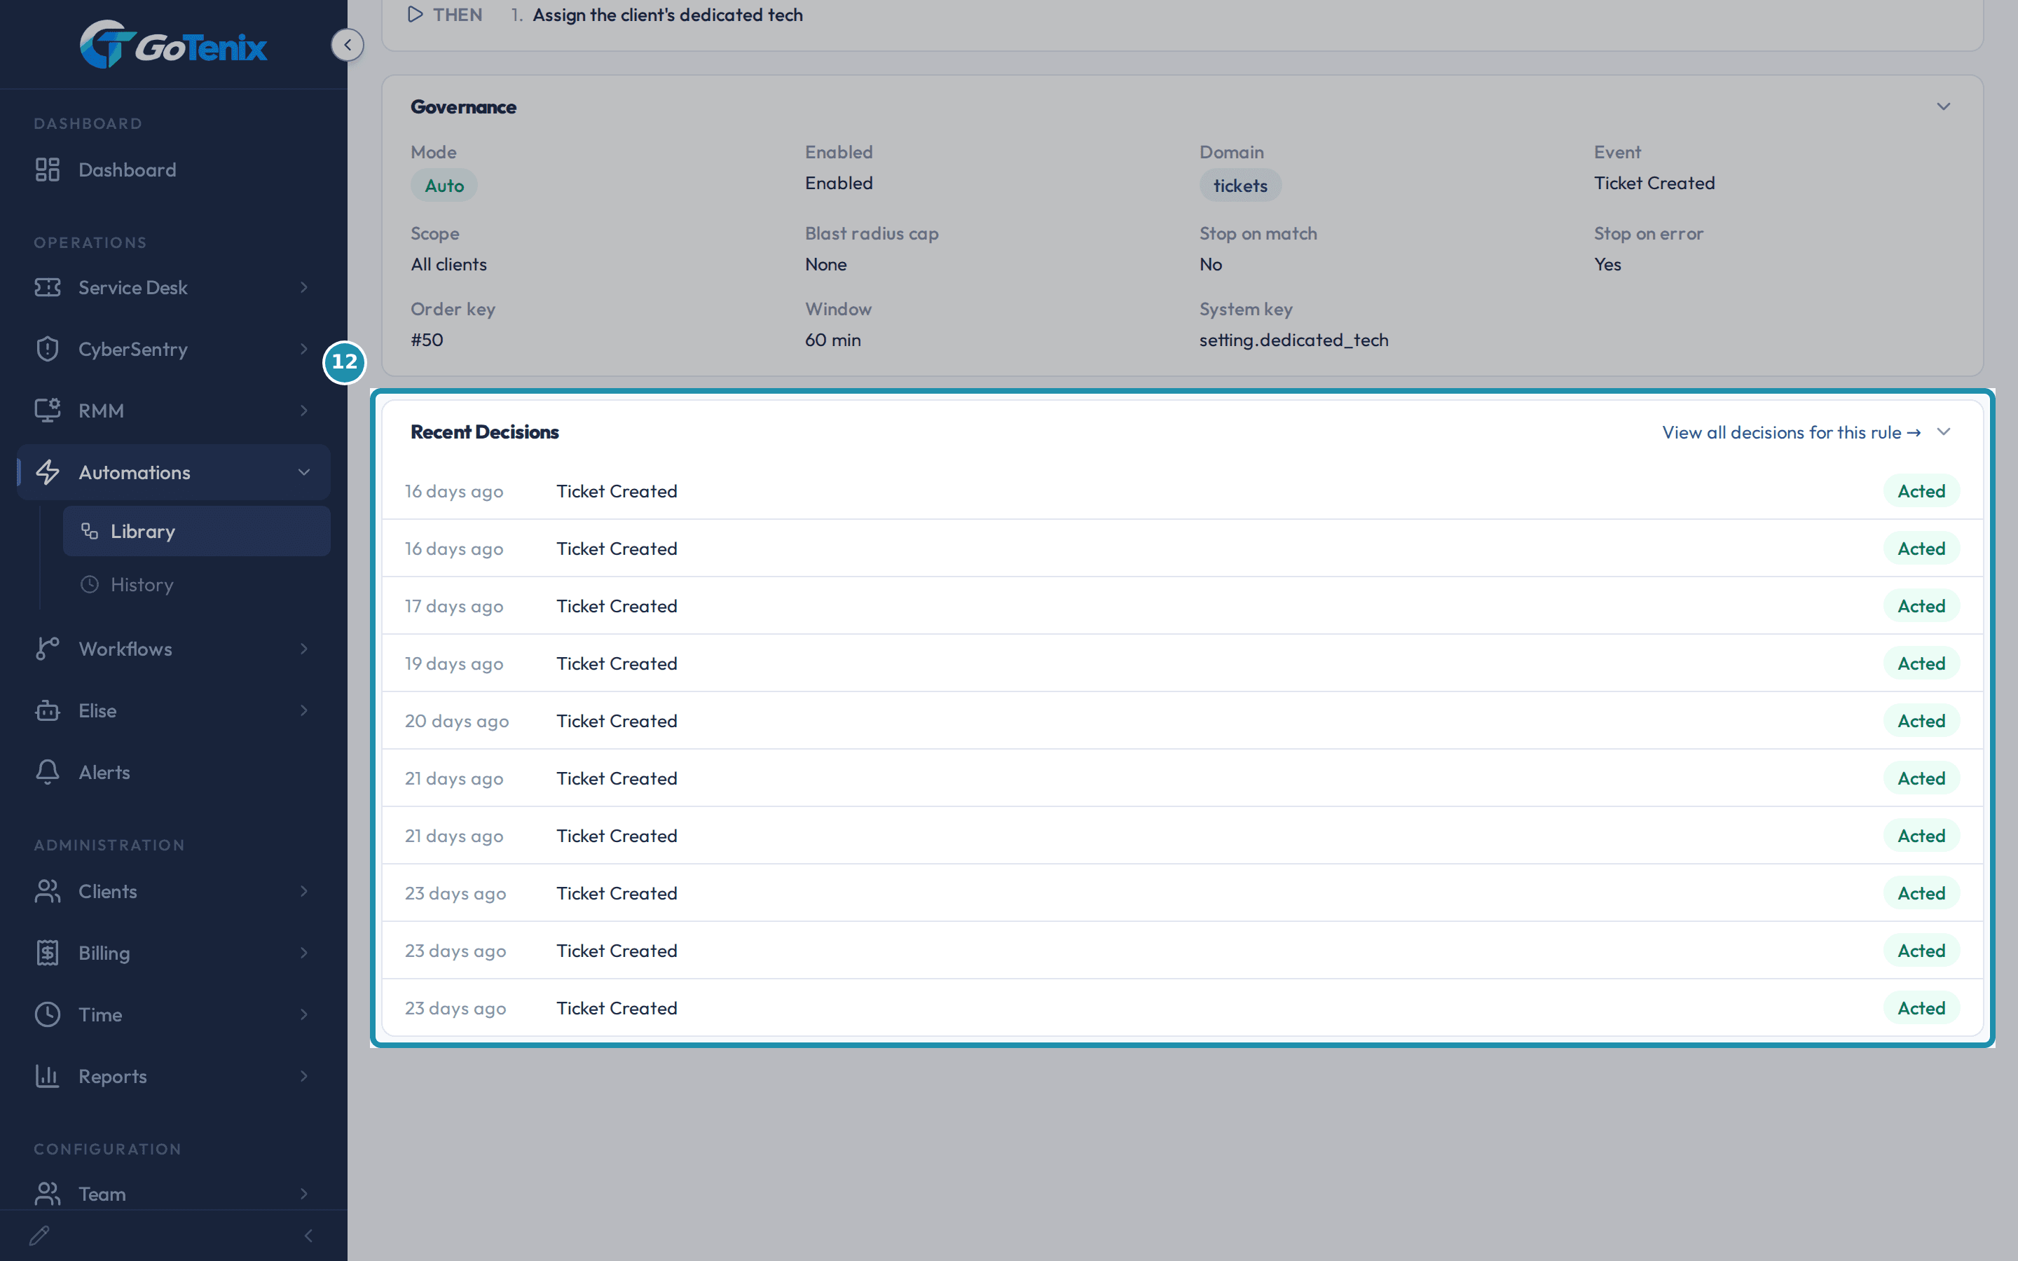Click the tickets domain badge
This screenshot has height=1261, width=2018.
tap(1240, 185)
